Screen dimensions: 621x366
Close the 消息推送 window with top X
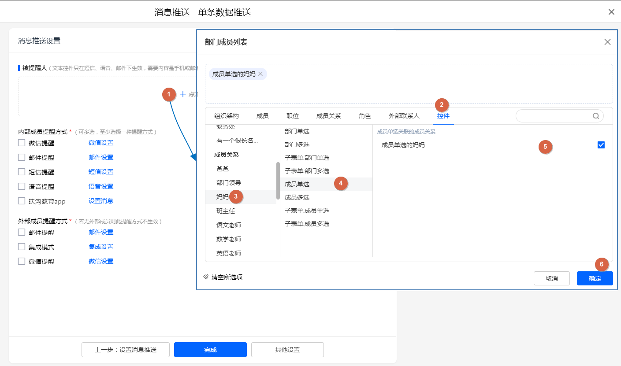[x=611, y=12]
